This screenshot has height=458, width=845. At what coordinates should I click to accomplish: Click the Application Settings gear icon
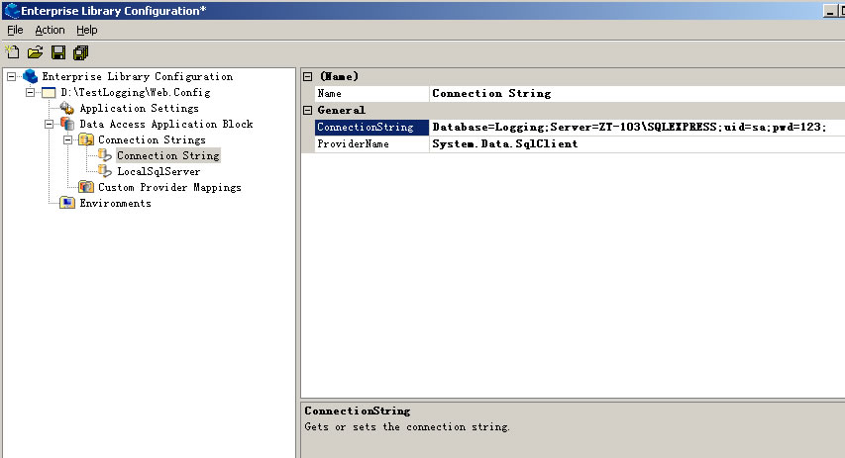point(66,108)
